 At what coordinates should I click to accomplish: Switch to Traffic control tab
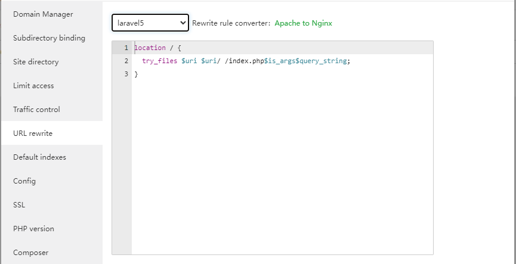click(x=36, y=110)
